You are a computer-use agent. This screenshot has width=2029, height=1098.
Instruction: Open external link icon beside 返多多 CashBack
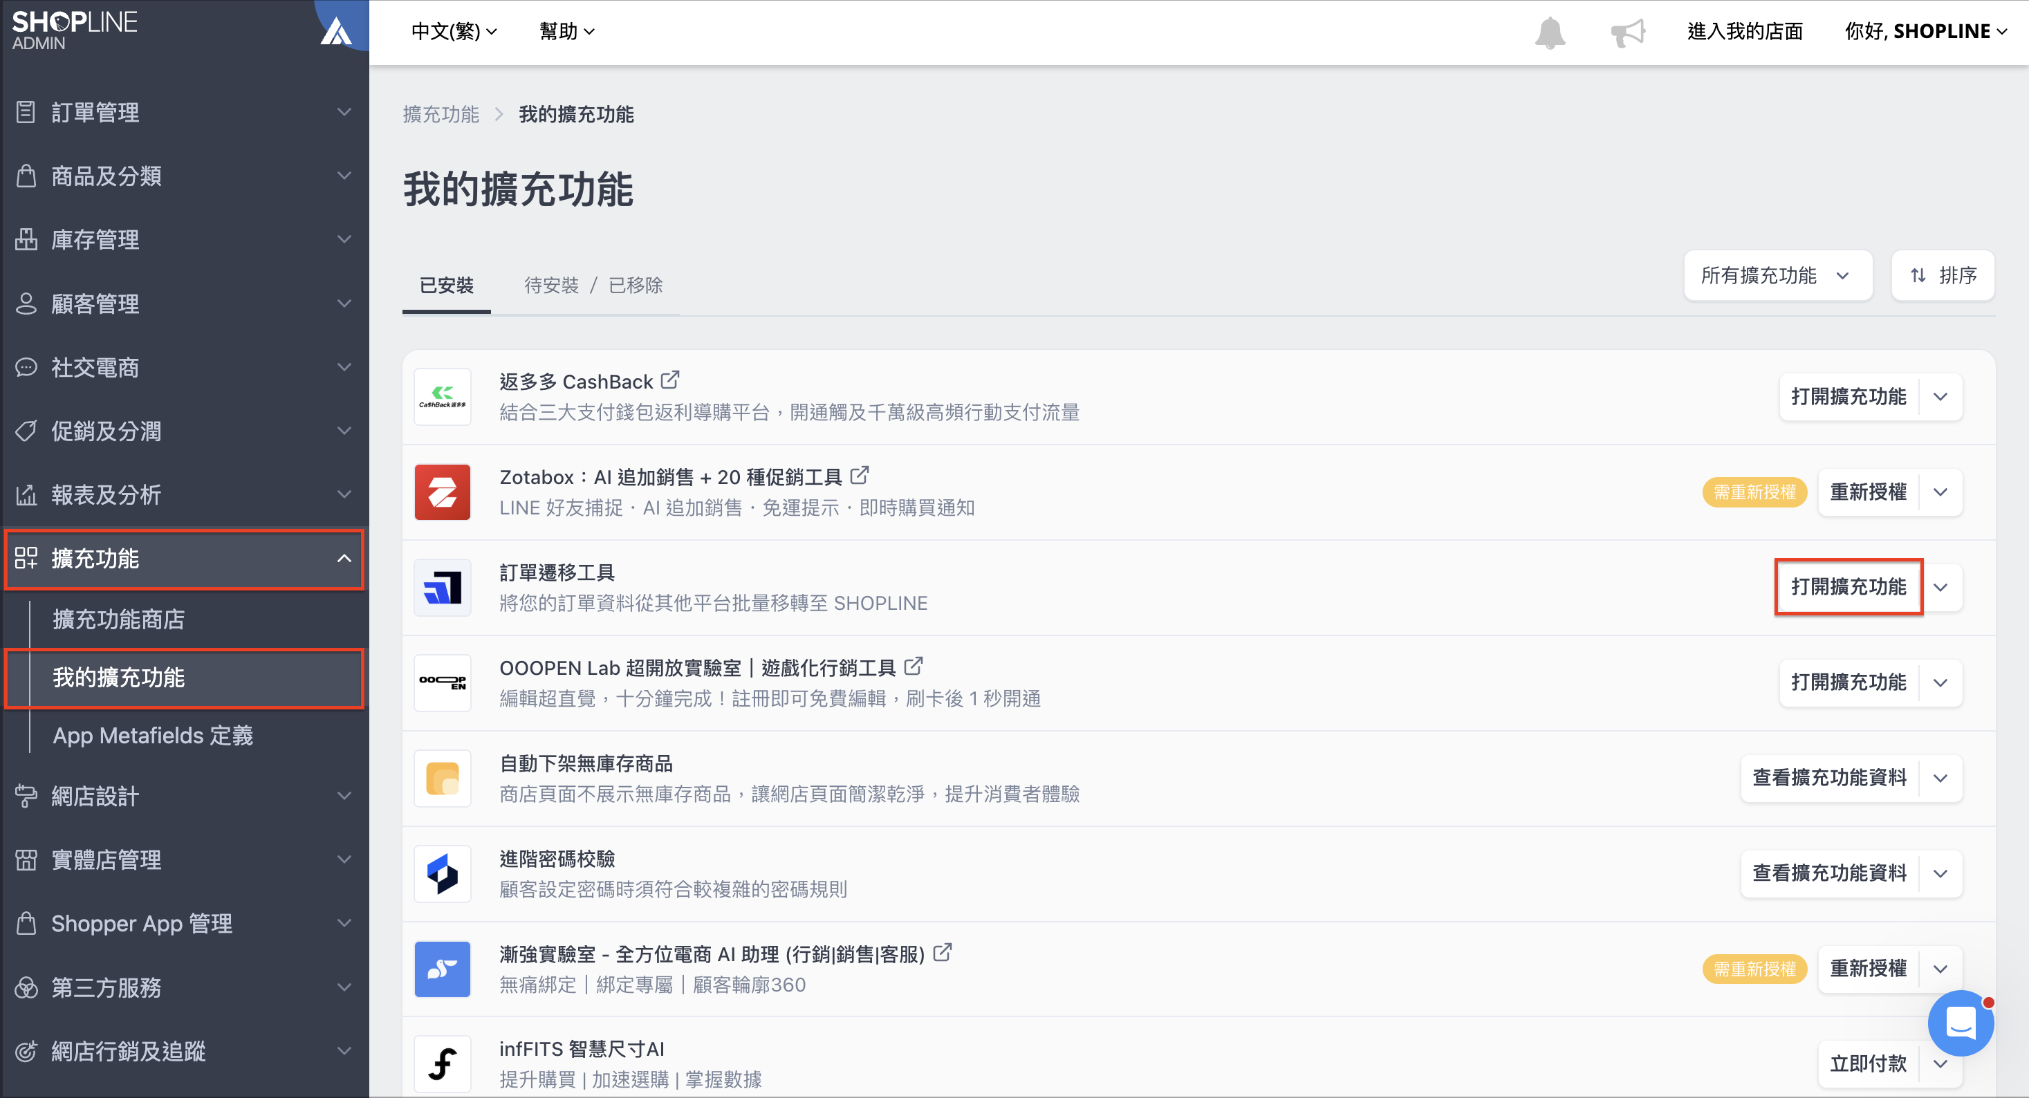[669, 380]
